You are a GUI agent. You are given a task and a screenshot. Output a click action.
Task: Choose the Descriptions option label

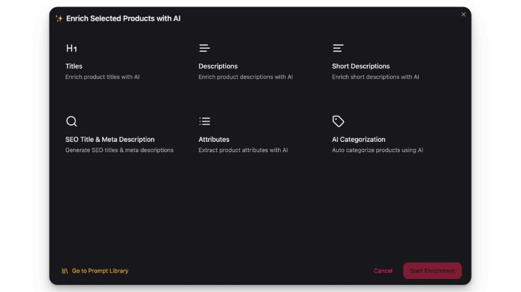[218, 66]
